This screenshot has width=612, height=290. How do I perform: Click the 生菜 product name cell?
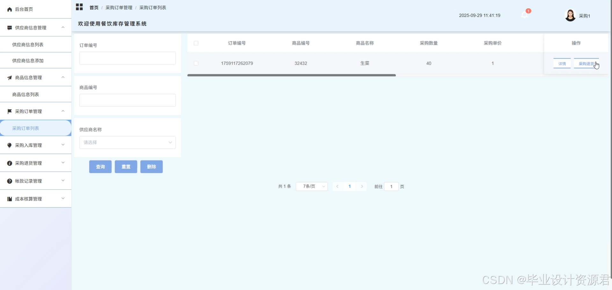365,63
